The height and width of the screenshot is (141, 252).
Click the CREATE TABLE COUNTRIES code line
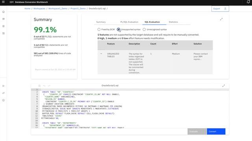pyautogui.click(x=58, y=92)
